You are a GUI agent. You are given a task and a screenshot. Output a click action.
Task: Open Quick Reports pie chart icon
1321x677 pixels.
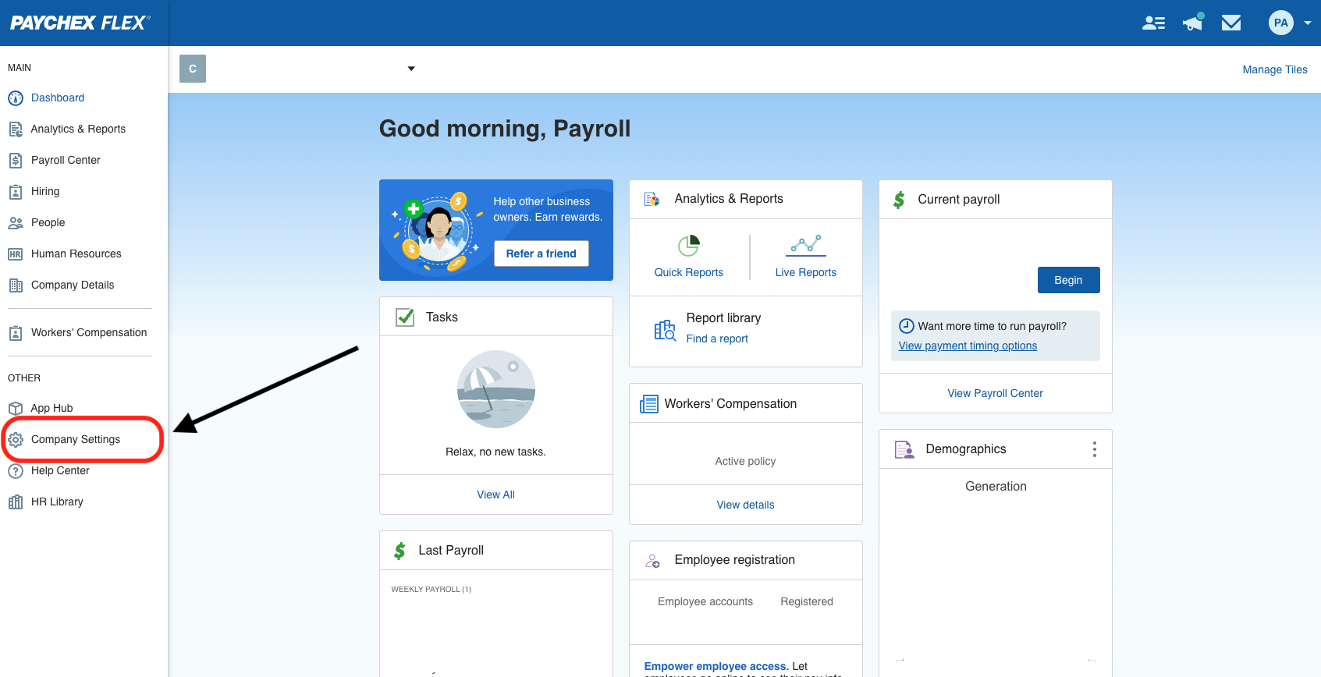(x=688, y=246)
